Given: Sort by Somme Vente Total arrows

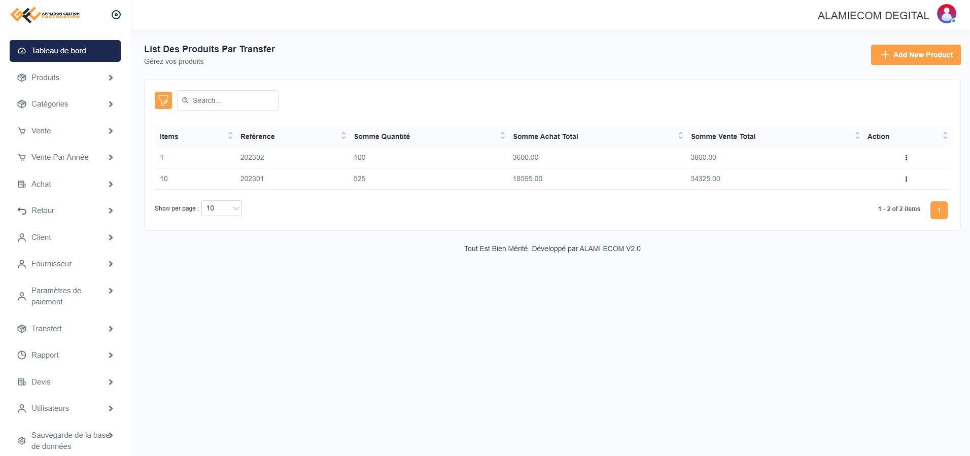Looking at the screenshot, I should tap(857, 136).
